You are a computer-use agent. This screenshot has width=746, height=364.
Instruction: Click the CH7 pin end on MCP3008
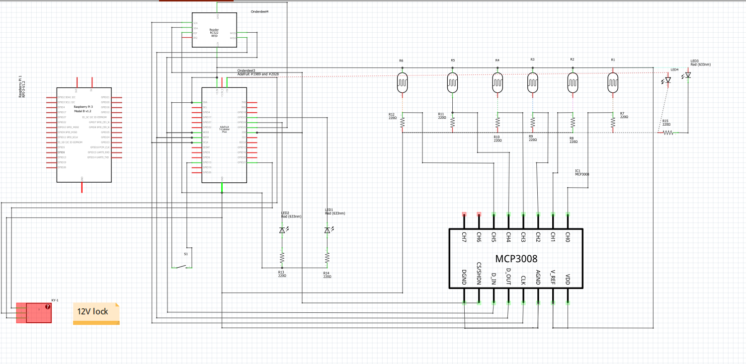[x=464, y=215]
